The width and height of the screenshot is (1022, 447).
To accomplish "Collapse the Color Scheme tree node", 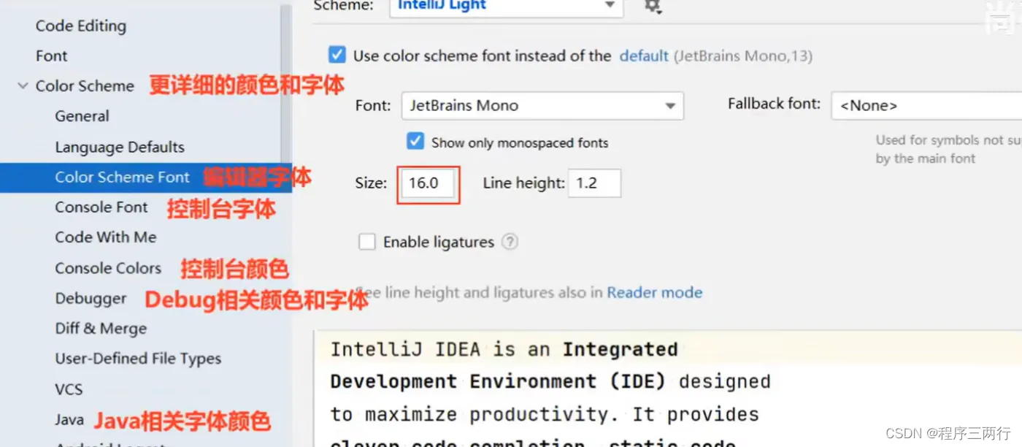I will coord(23,86).
